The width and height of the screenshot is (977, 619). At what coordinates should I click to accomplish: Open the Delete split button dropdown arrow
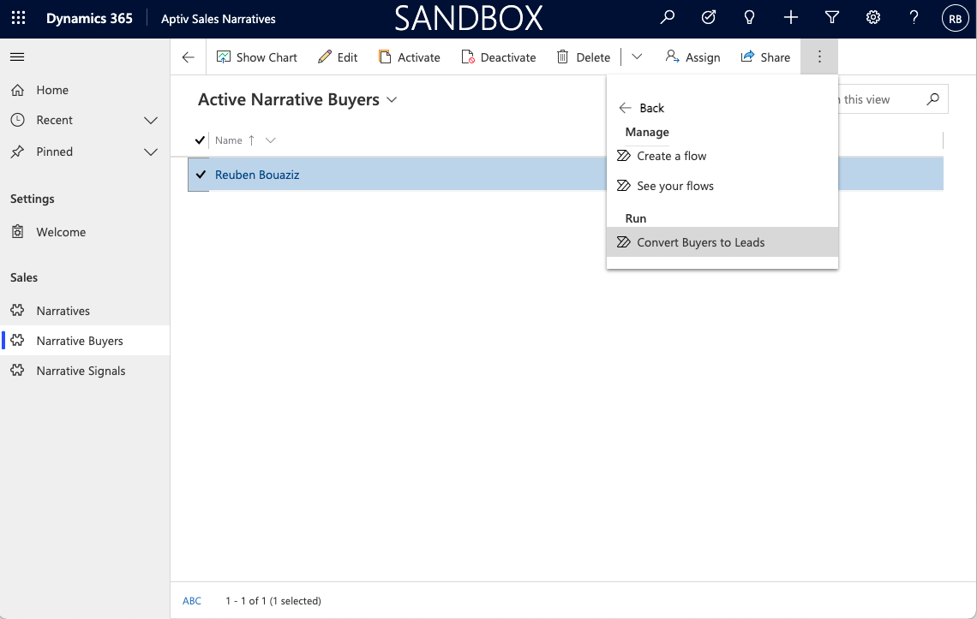637,57
